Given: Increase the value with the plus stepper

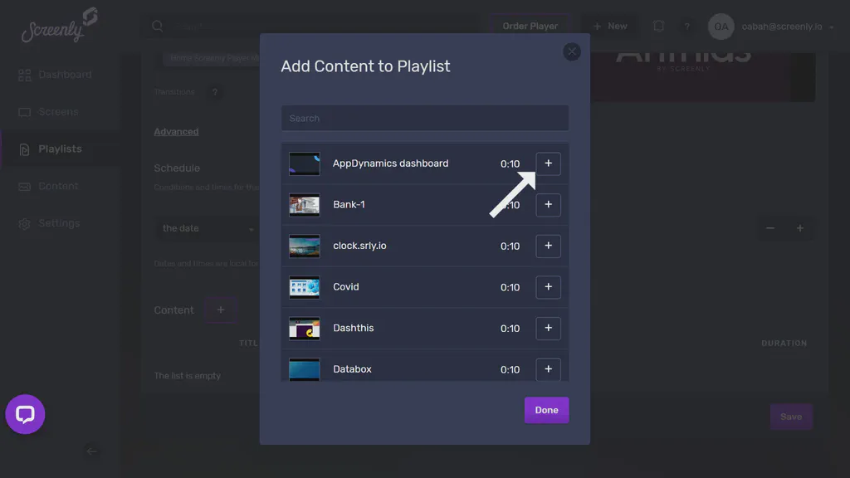Looking at the screenshot, I should (x=799, y=227).
